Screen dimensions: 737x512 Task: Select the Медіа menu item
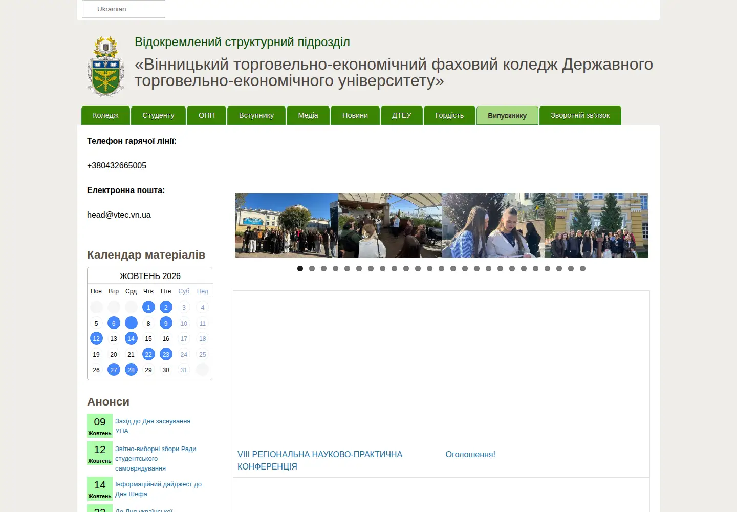[x=308, y=115]
